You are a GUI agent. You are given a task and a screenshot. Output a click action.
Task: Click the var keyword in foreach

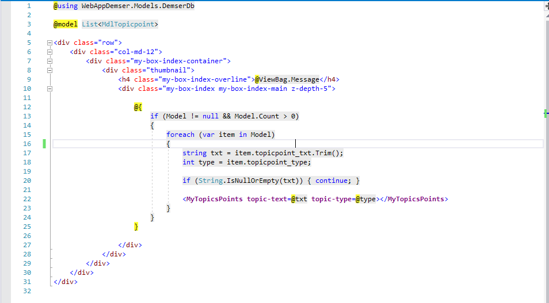coord(209,135)
